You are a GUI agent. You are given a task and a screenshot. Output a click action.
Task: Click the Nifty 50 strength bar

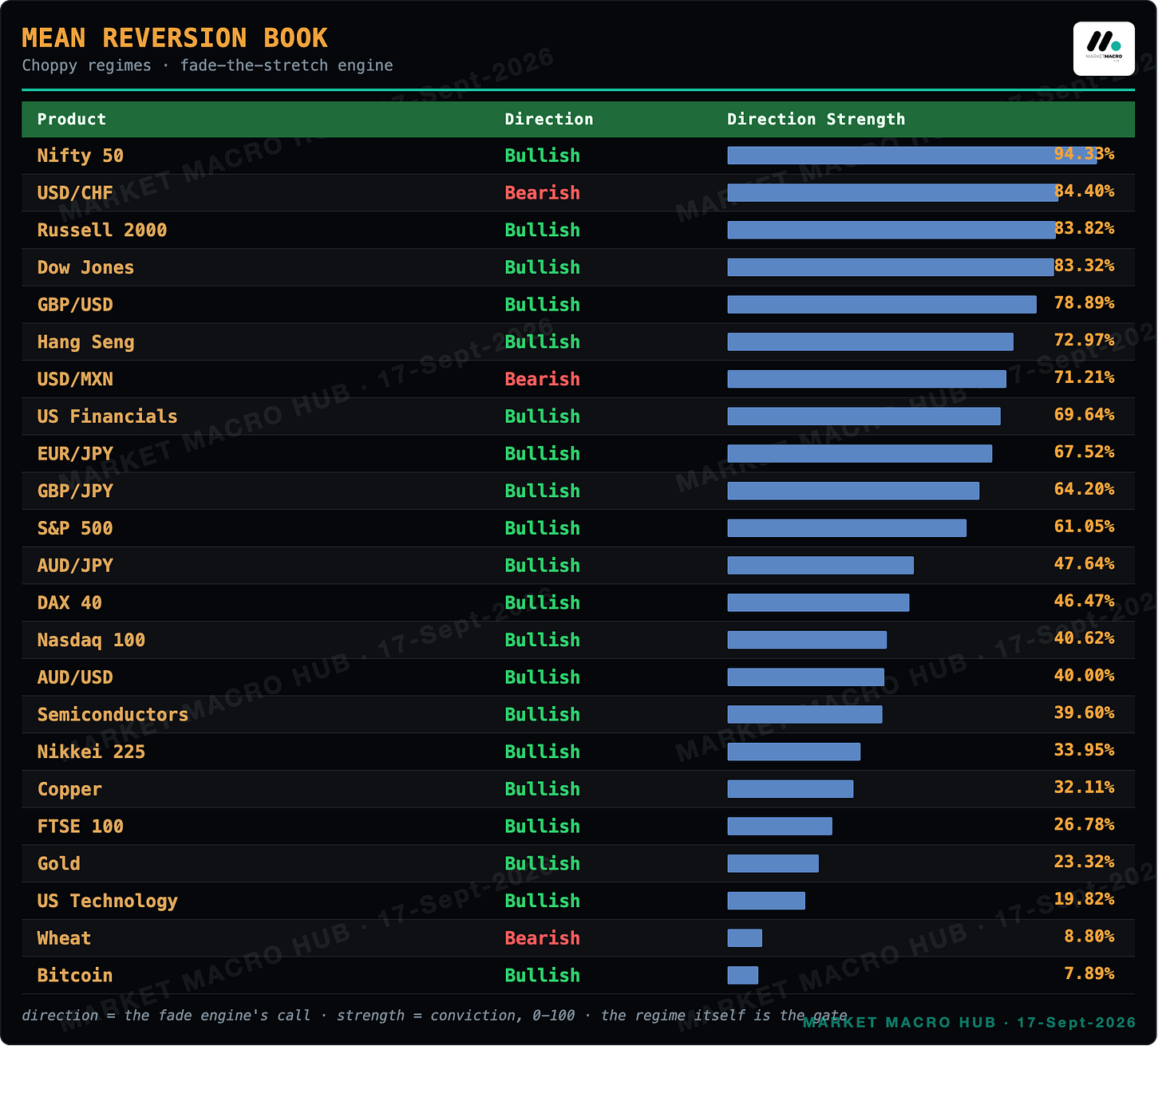click(x=912, y=156)
